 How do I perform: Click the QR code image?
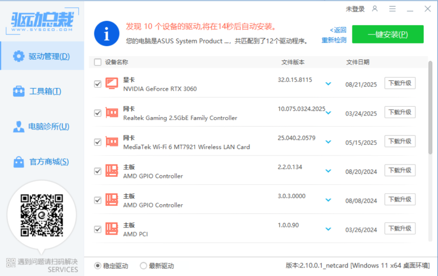[x=41, y=215]
